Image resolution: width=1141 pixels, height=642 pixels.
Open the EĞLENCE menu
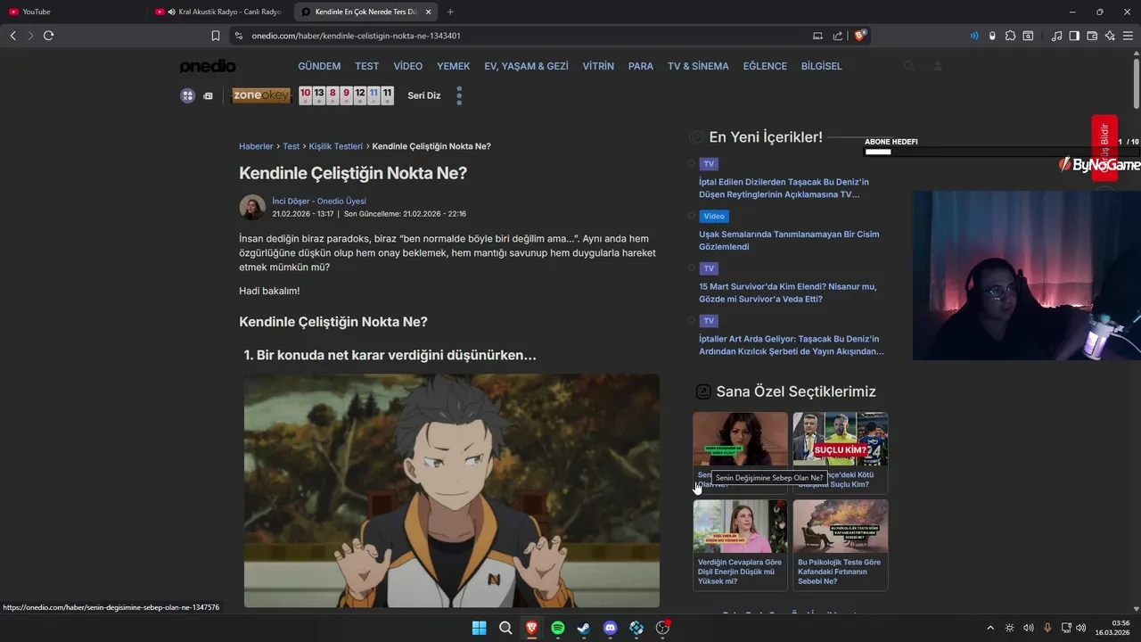click(765, 66)
